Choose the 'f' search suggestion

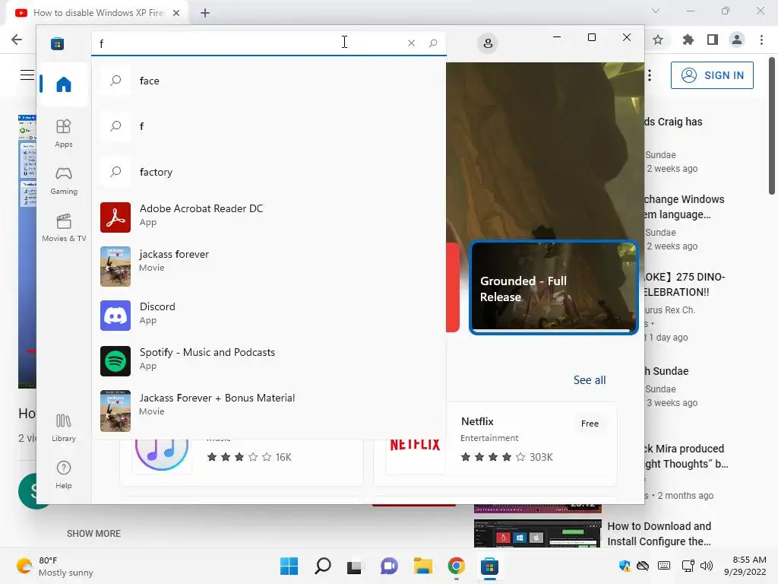[x=268, y=126]
